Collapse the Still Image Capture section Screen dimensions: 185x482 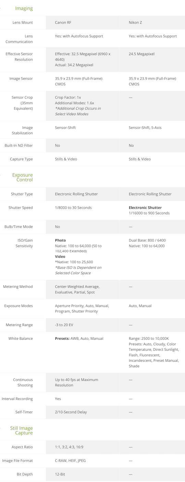coord(22,431)
